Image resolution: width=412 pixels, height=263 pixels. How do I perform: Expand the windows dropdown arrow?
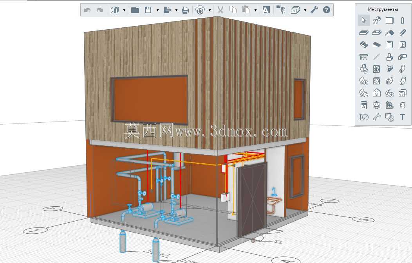click(305, 11)
